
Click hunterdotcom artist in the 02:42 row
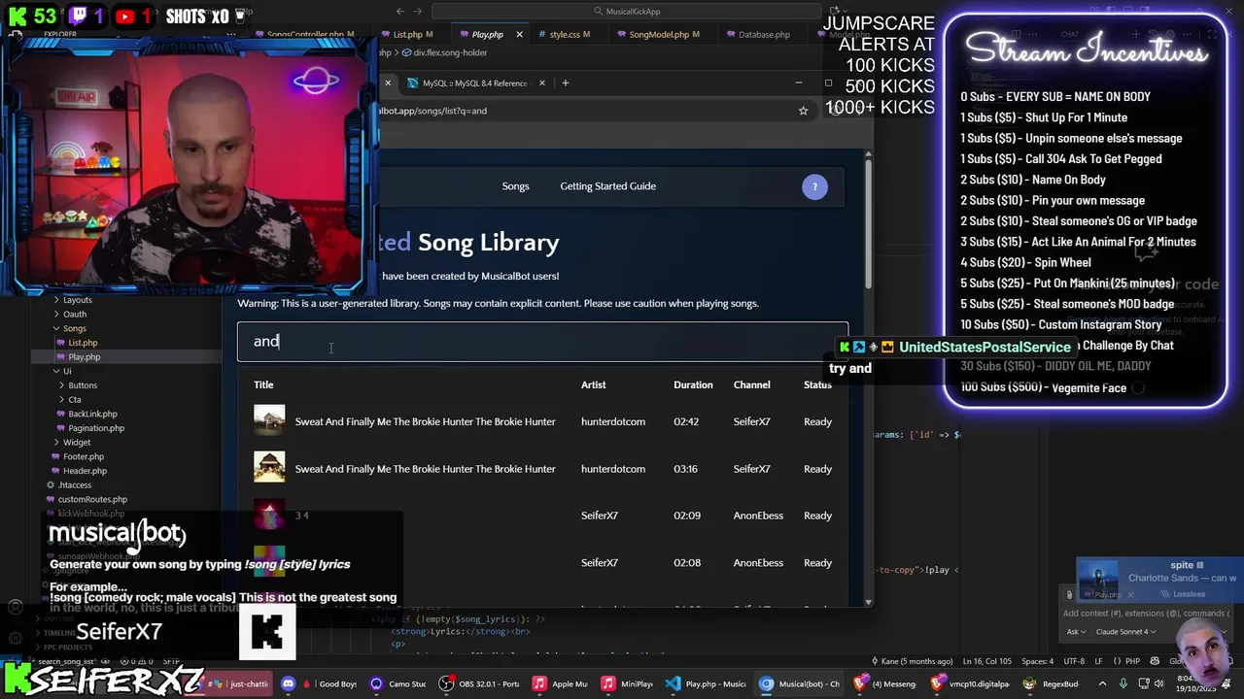point(612,421)
